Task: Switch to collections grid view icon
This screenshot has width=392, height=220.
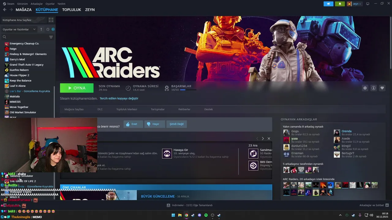Action: 51,20
